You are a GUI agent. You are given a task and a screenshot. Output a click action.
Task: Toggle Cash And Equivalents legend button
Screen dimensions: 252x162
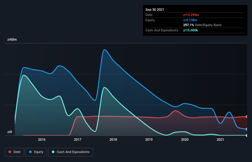tap(71, 152)
